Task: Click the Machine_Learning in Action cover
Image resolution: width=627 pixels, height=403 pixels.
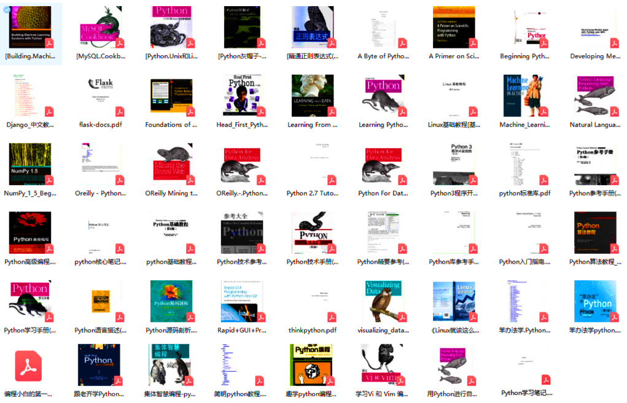Action: click(524, 96)
